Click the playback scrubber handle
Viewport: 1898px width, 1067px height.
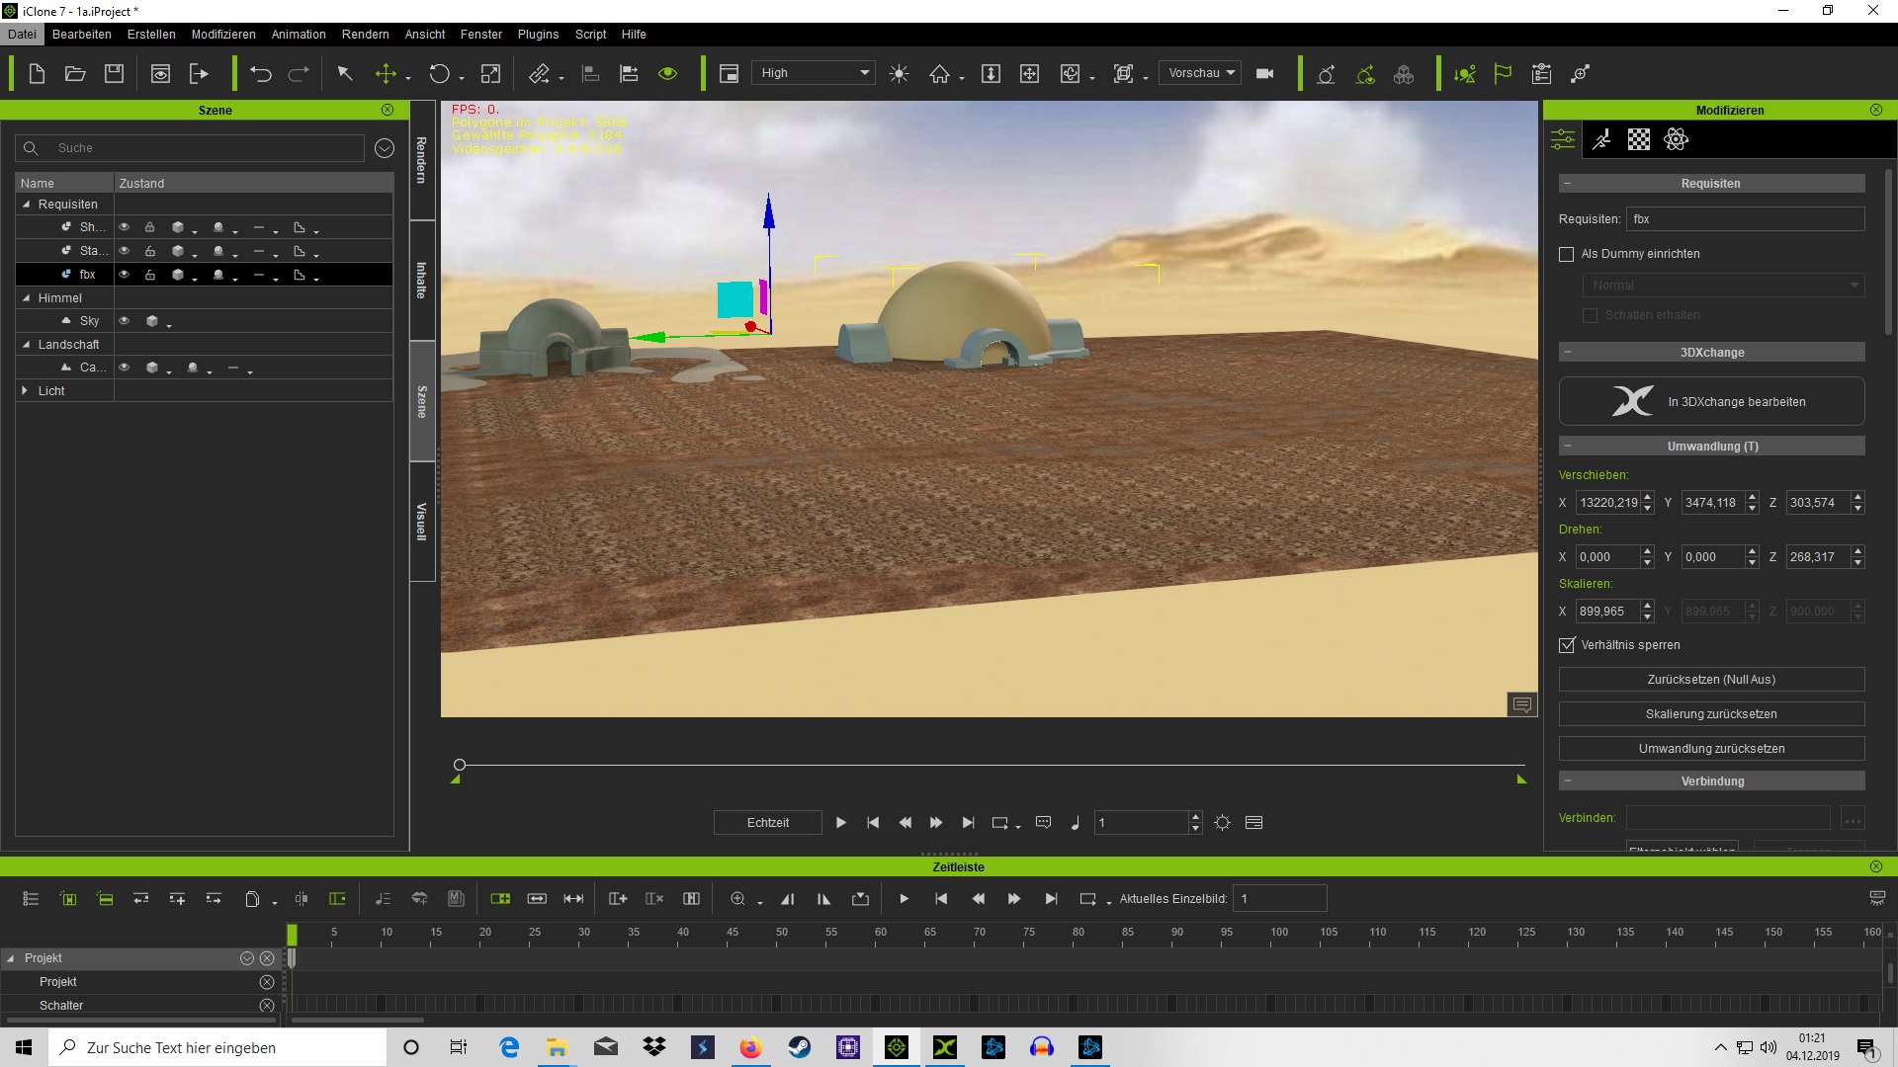(460, 765)
